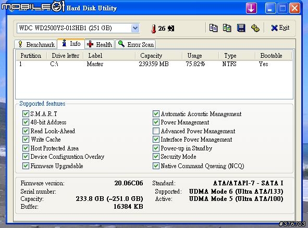Click the copy screenshot toolbar icon
Screen dimensions: 308x228
[227, 28]
